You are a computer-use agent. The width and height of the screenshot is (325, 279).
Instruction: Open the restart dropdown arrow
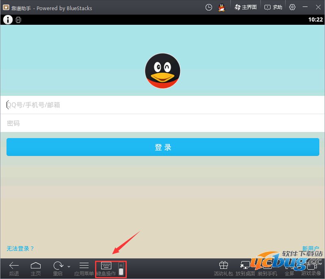69,267
